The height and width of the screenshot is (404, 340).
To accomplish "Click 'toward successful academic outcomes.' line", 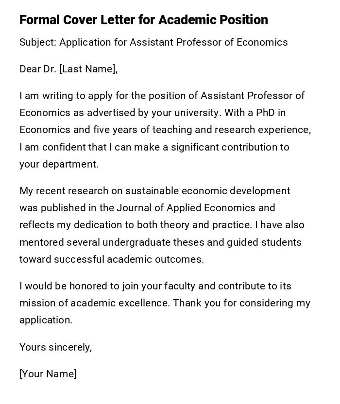I will [x=112, y=259].
